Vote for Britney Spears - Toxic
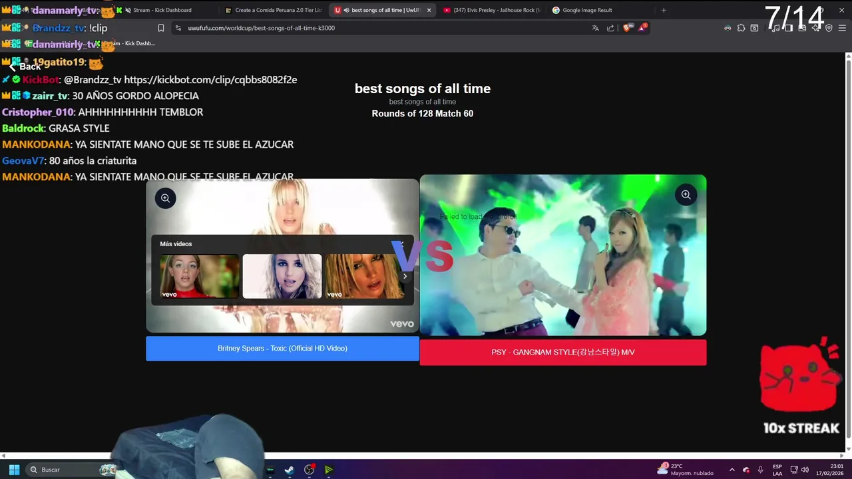852x479 pixels. (282, 349)
